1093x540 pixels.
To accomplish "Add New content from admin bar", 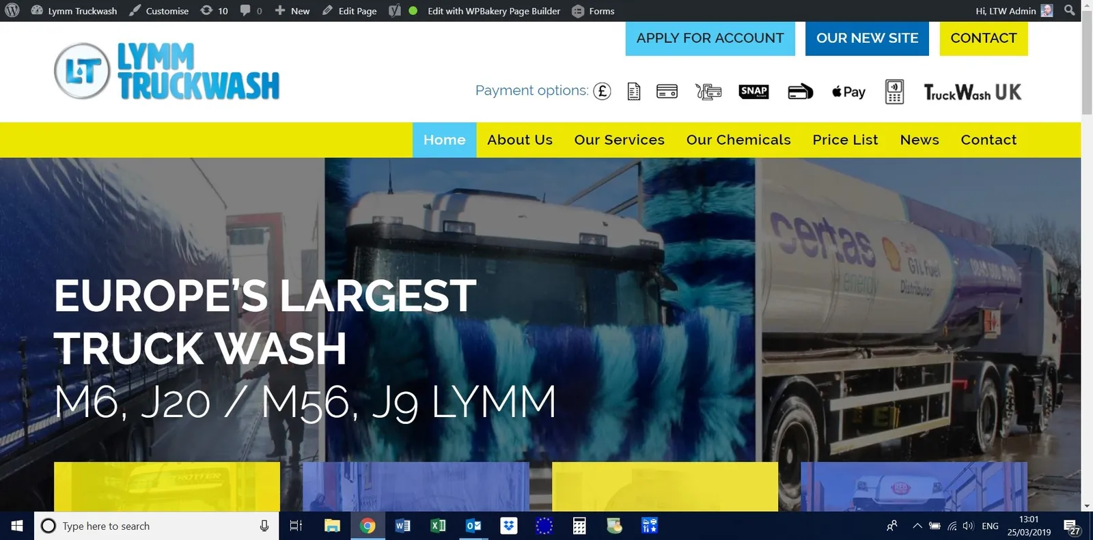I will (x=292, y=11).
